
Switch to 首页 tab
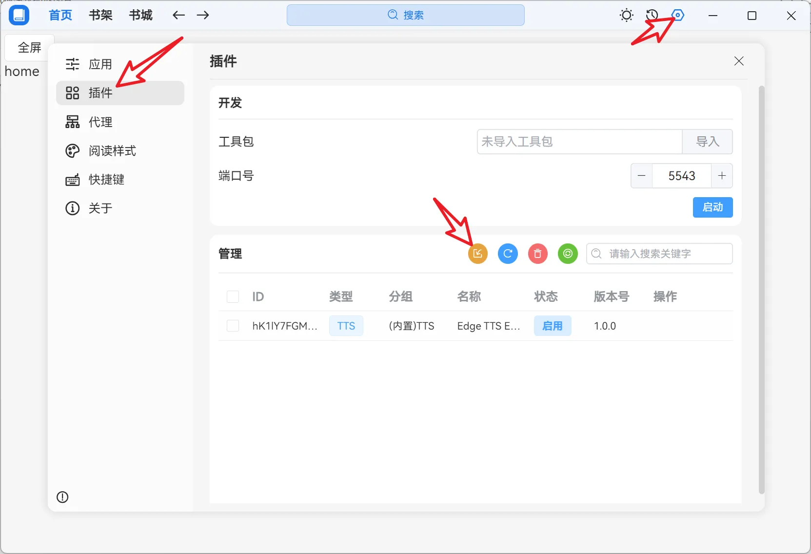tap(60, 15)
